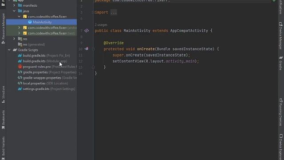Collapse the java folder
This screenshot has width=284, height=160.
point(14,11)
